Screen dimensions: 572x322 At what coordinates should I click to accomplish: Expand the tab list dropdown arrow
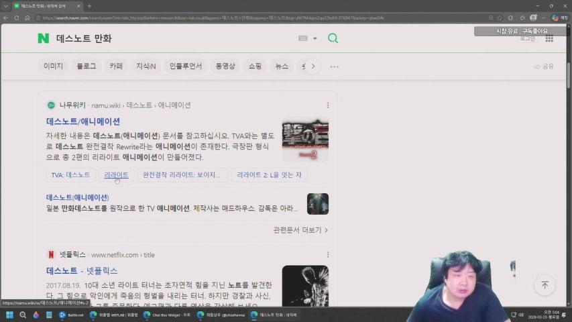(x=6, y=6)
